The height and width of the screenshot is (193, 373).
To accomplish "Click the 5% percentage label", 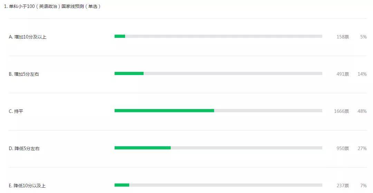I will click(363, 37).
